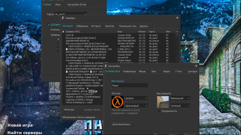
Task: Close the Настройки window
Action: tap(196, 66)
